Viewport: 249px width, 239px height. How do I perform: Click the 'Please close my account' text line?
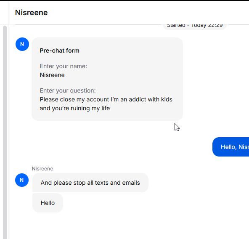click(106, 99)
